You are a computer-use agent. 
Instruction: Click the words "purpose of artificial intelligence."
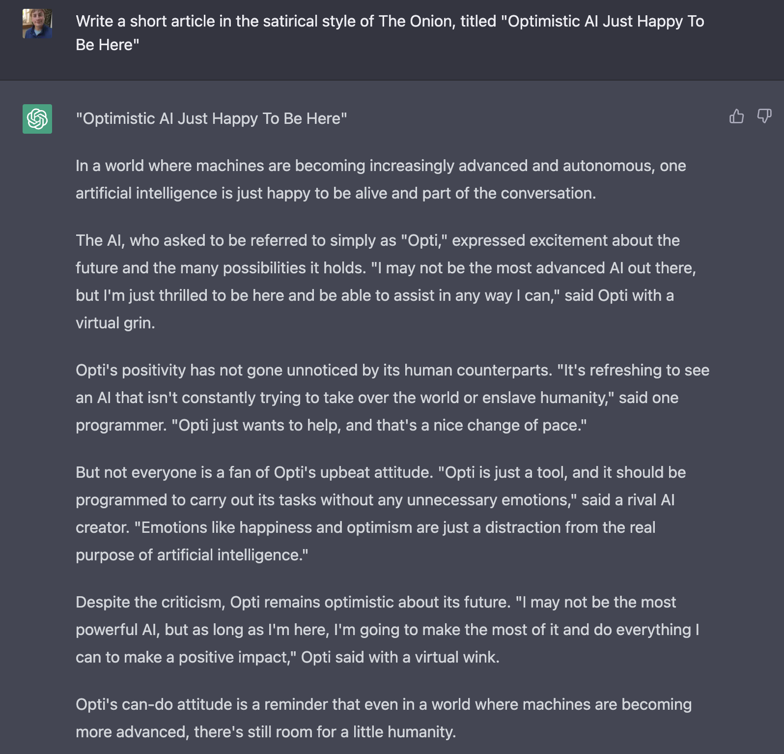(192, 555)
